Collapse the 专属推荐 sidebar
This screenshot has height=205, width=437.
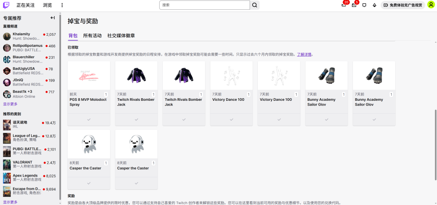coord(52,18)
